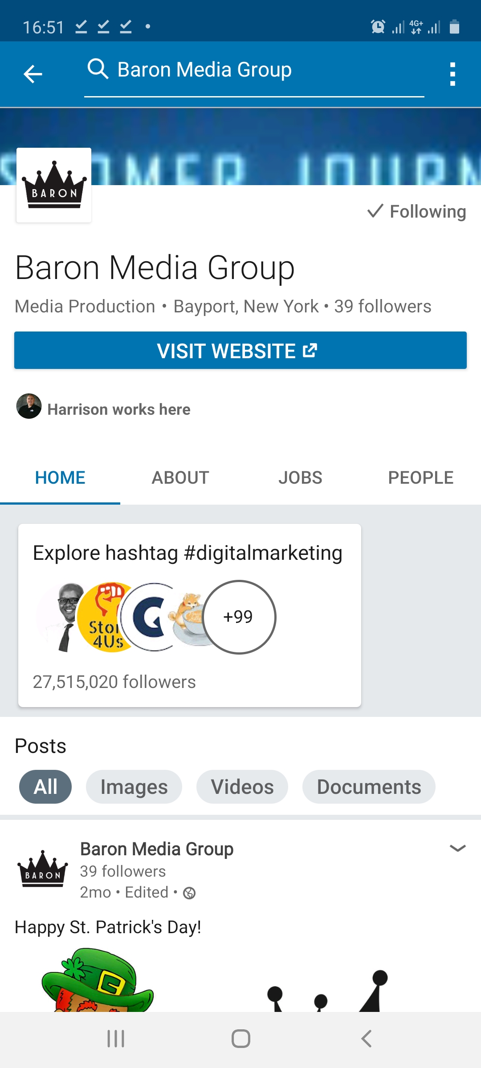Tap the battery icon in status bar
The image size is (481, 1068).
pyautogui.click(x=454, y=27)
